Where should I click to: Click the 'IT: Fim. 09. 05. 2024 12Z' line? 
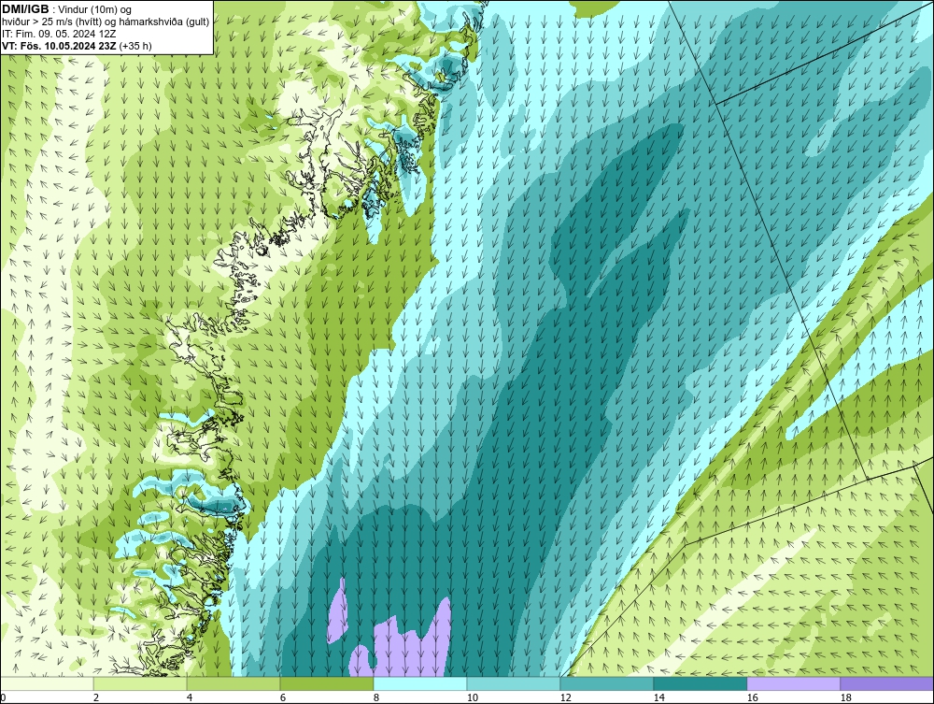click(58, 34)
